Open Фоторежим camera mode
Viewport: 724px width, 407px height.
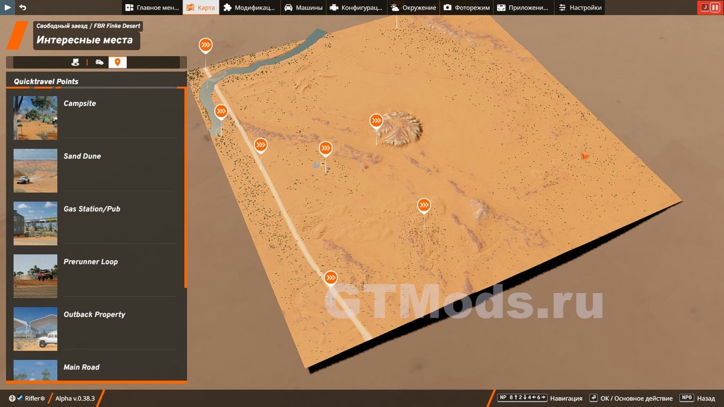tap(466, 7)
